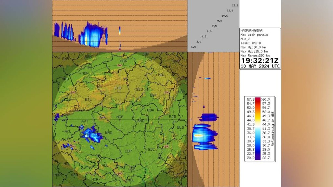Select the CDP station marker
333x187 pixels.
click(128, 151)
